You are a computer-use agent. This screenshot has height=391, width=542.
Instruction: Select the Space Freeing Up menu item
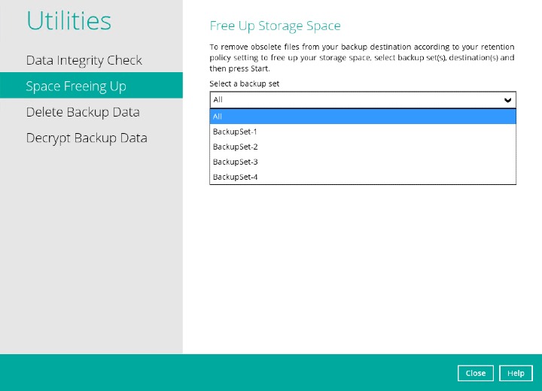coord(76,86)
